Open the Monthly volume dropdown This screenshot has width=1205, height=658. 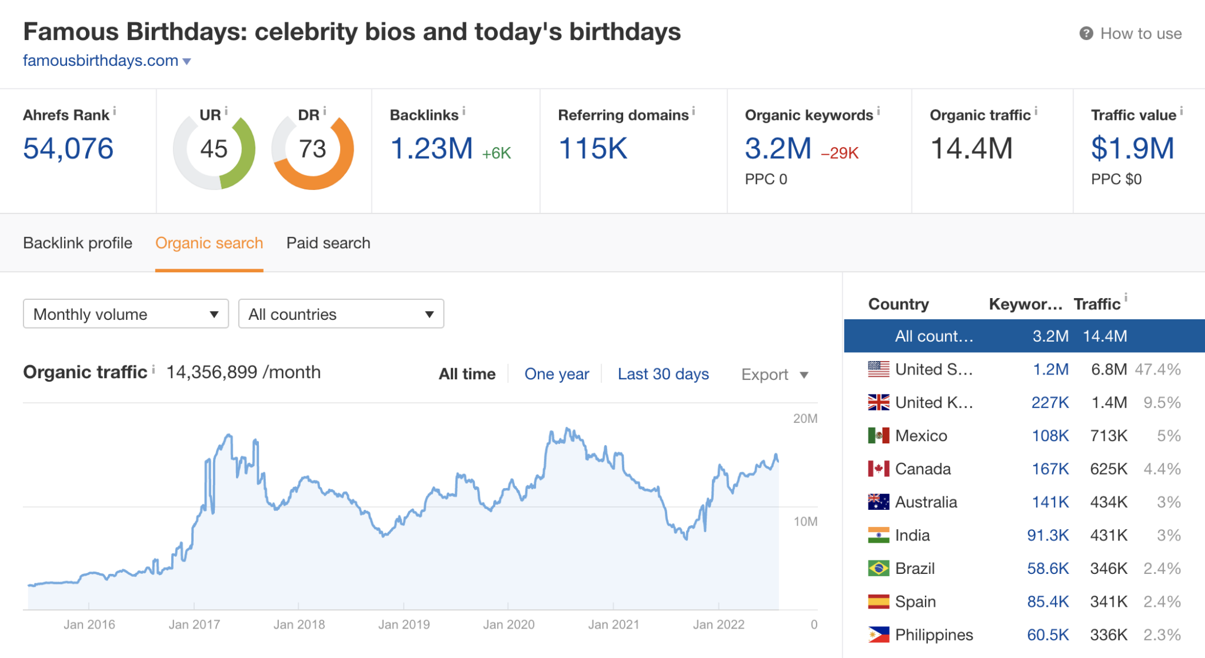click(126, 314)
